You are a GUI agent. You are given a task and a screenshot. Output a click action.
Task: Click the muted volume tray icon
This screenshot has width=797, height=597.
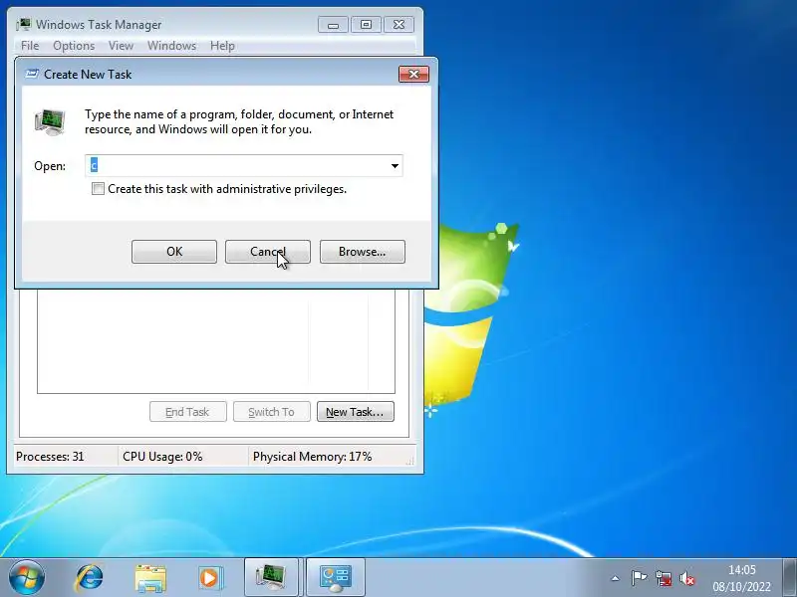pos(687,578)
